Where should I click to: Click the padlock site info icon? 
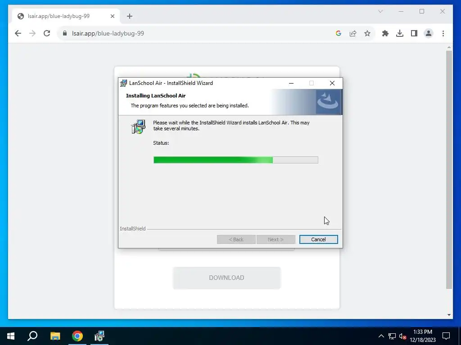pos(65,33)
